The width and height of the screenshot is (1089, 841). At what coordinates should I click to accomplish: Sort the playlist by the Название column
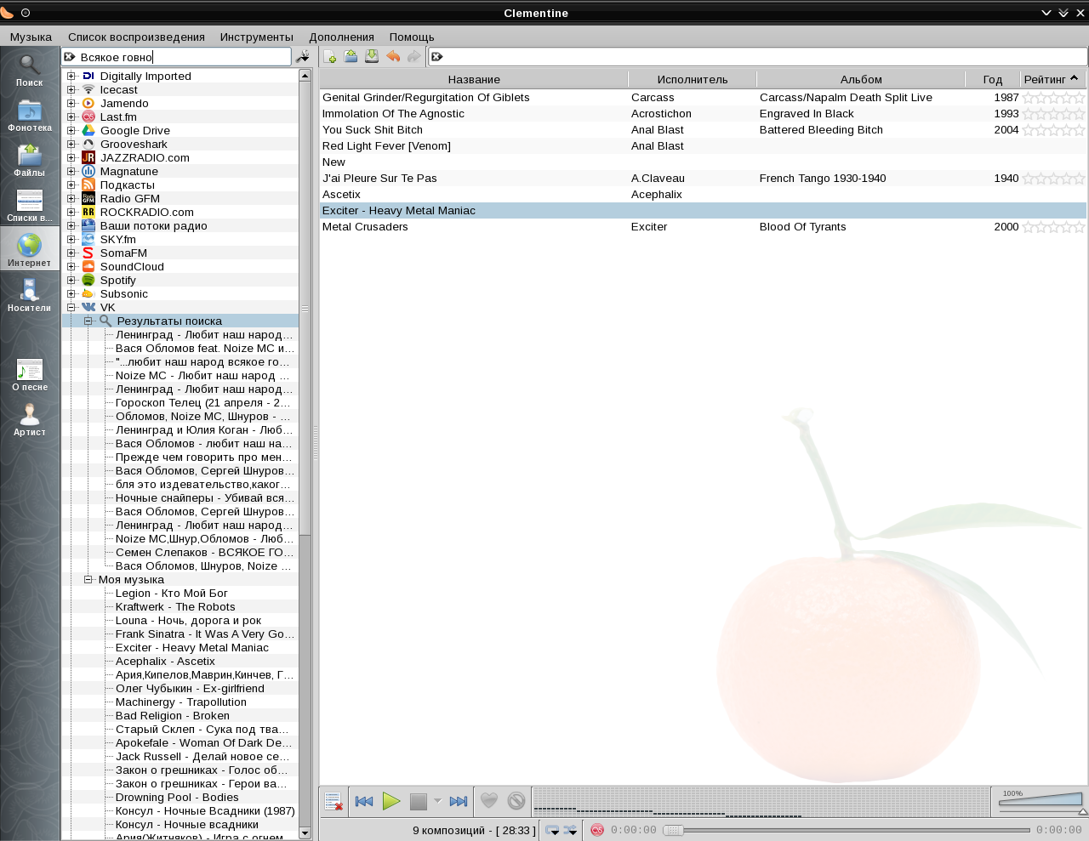point(474,79)
